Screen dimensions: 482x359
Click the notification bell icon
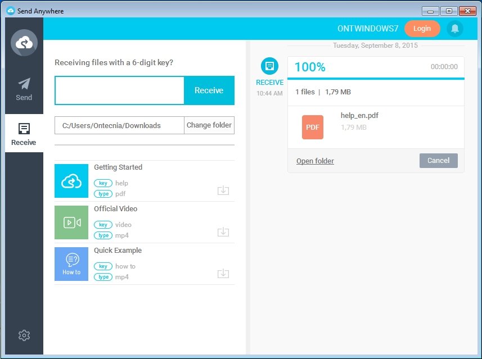click(454, 29)
